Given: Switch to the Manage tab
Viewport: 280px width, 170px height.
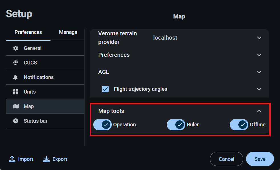Looking at the screenshot, I should click(x=68, y=32).
